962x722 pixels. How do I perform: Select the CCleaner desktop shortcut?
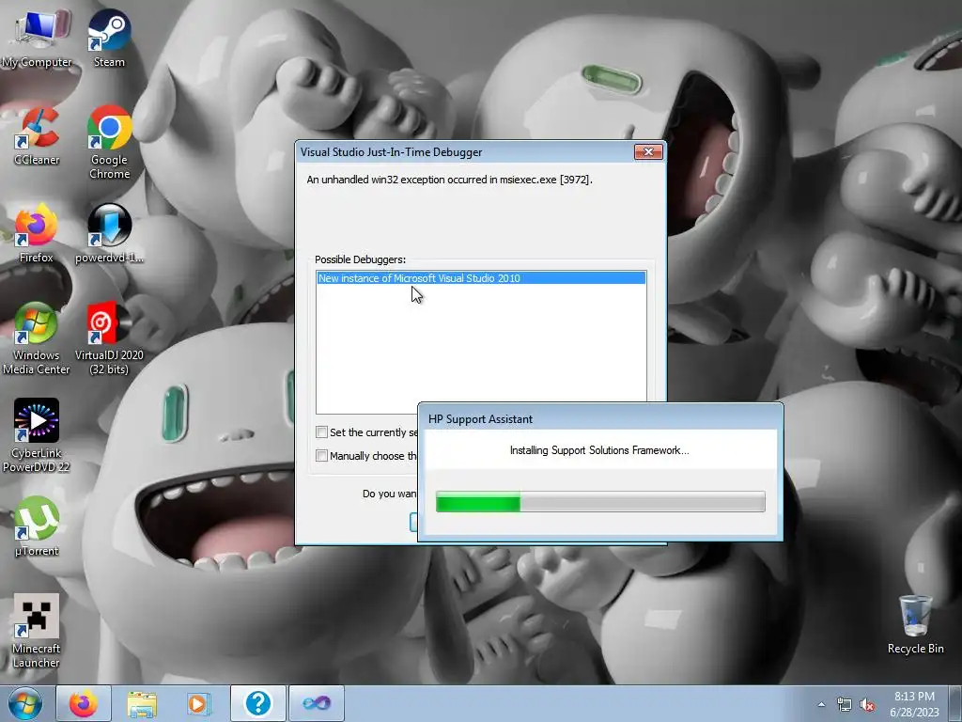coord(37,136)
